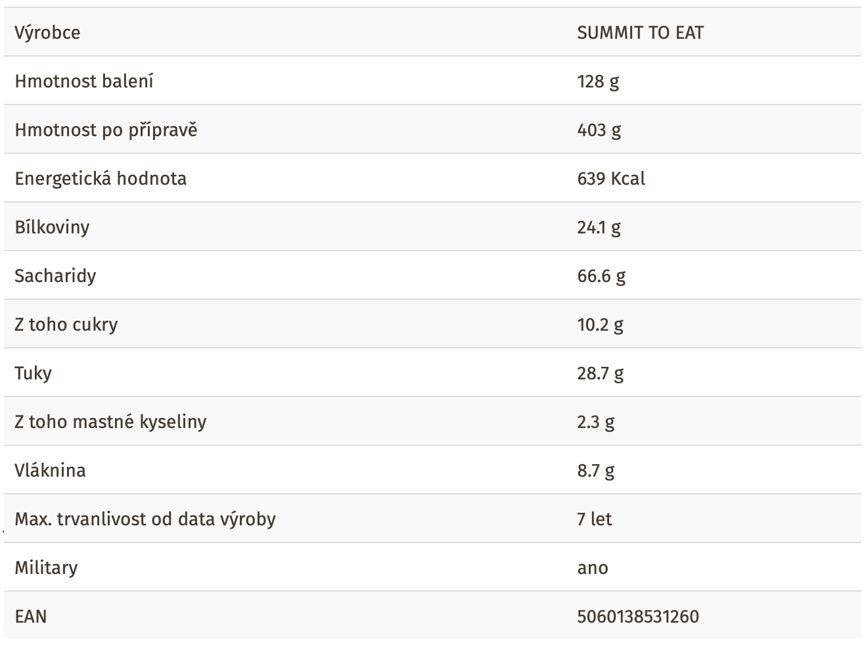
Task: Select the Z toho mastné kyseliny label
Action: (x=110, y=422)
